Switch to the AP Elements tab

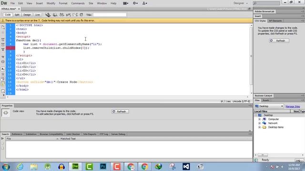pyautogui.click(x=275, y=21)
